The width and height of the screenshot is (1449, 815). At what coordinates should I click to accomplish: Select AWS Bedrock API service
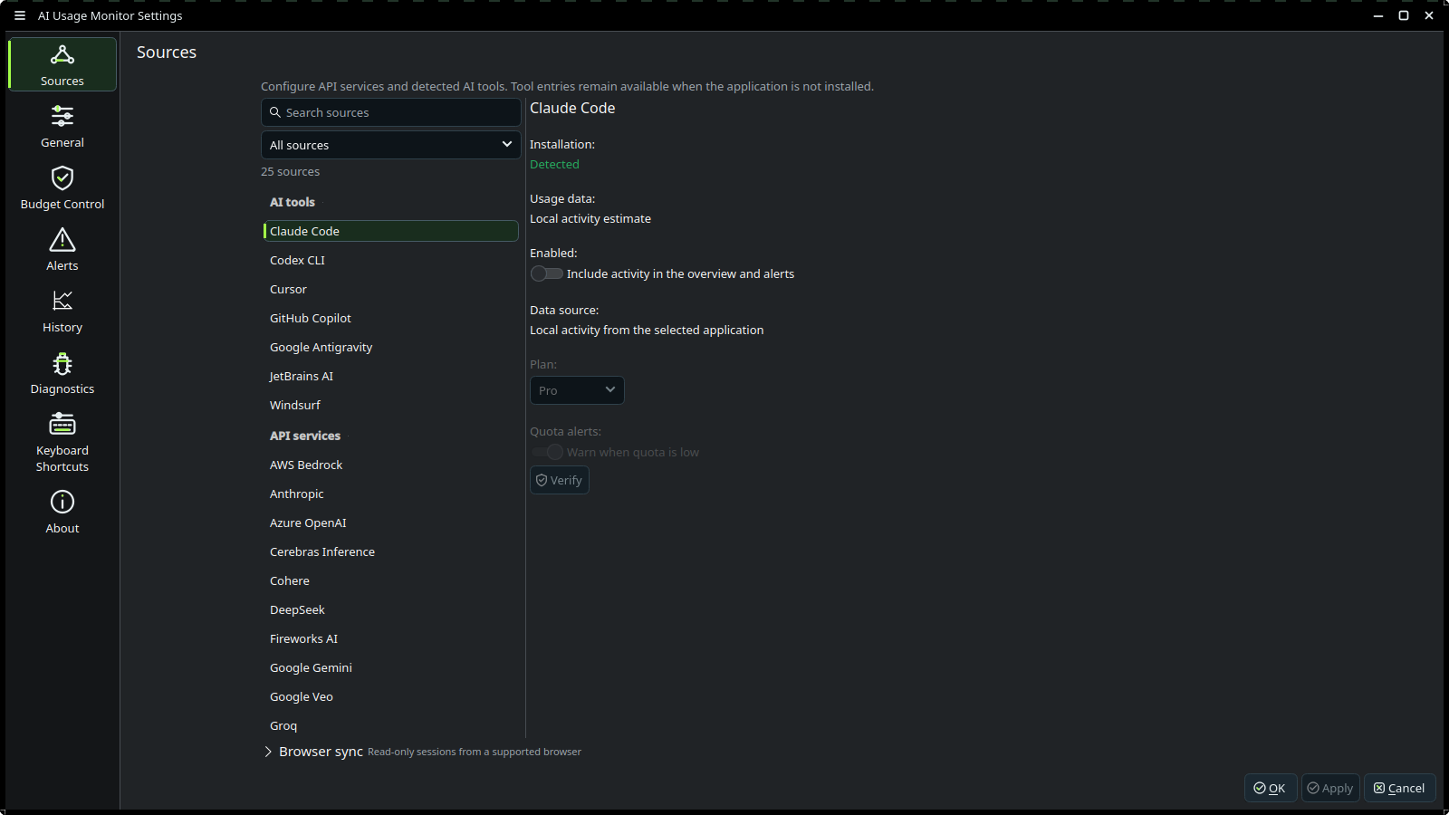pos(390,465)
